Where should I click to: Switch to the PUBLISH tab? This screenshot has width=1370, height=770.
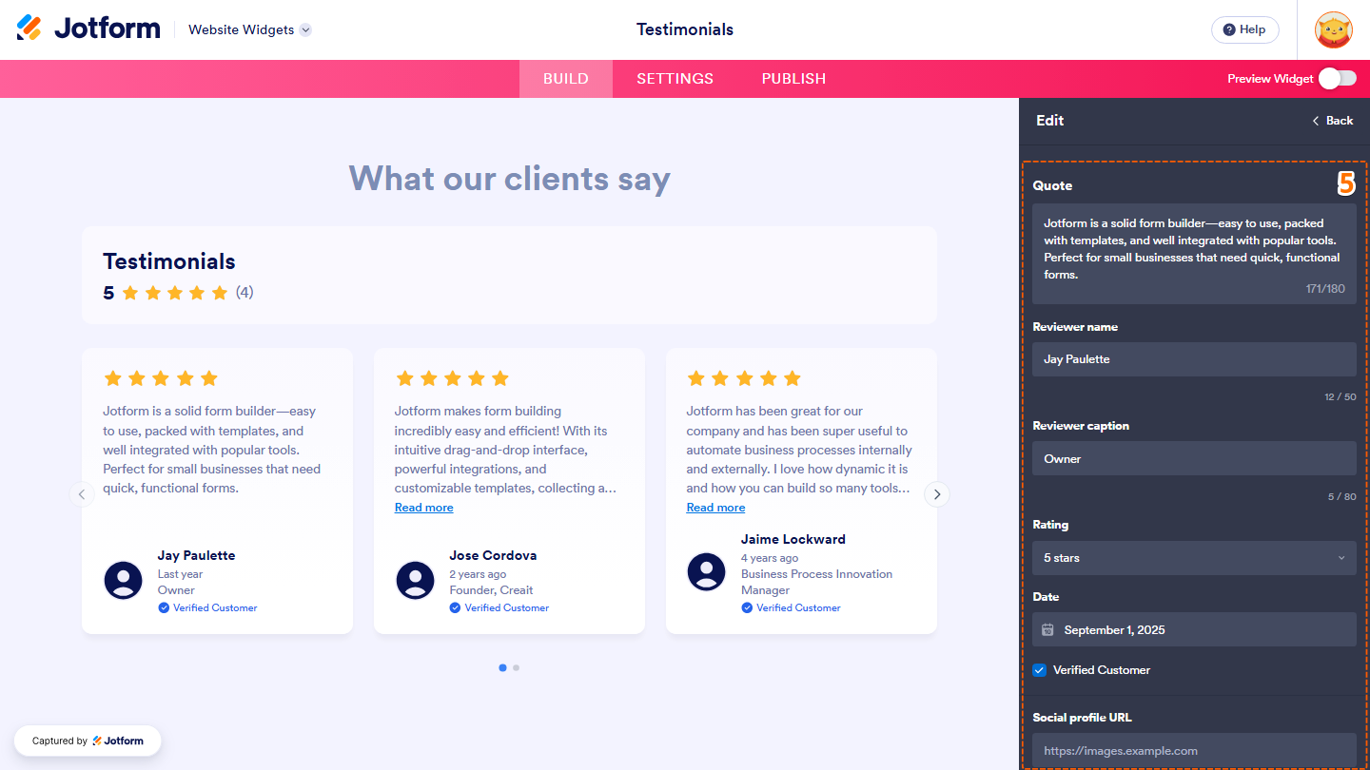click(x=793, y=79)
